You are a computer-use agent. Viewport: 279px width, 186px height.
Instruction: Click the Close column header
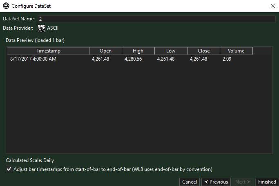(x=203, y=51)
